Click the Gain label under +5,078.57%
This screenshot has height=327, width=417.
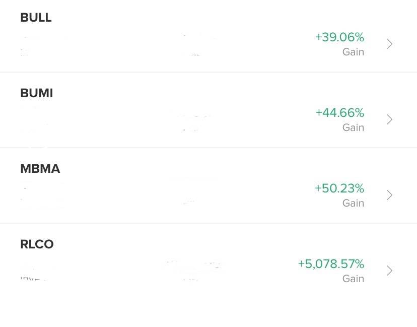coord(353,279)
